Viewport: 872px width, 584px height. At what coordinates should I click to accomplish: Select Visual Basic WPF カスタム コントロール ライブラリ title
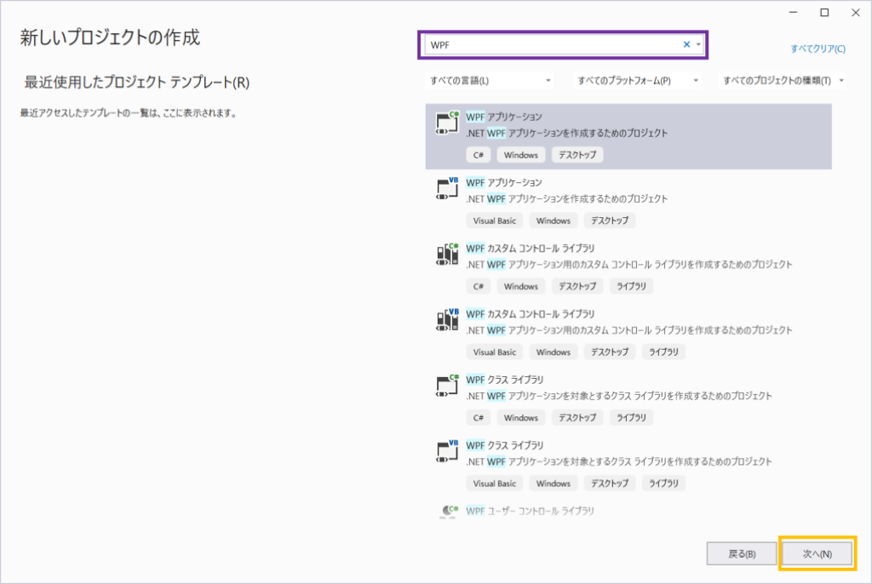[x=530, y=313]
